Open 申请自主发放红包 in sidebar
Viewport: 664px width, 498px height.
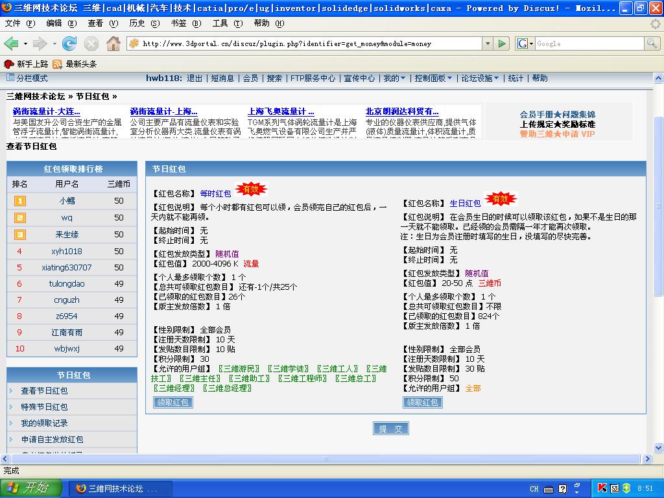click(x=52, y=440)
